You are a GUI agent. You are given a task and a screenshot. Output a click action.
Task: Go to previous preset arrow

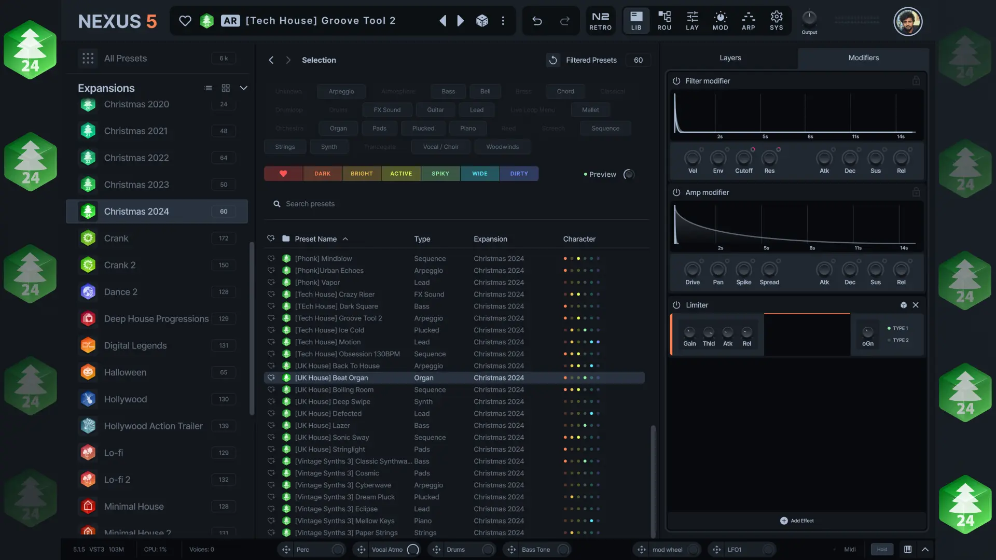pos(442,21)
